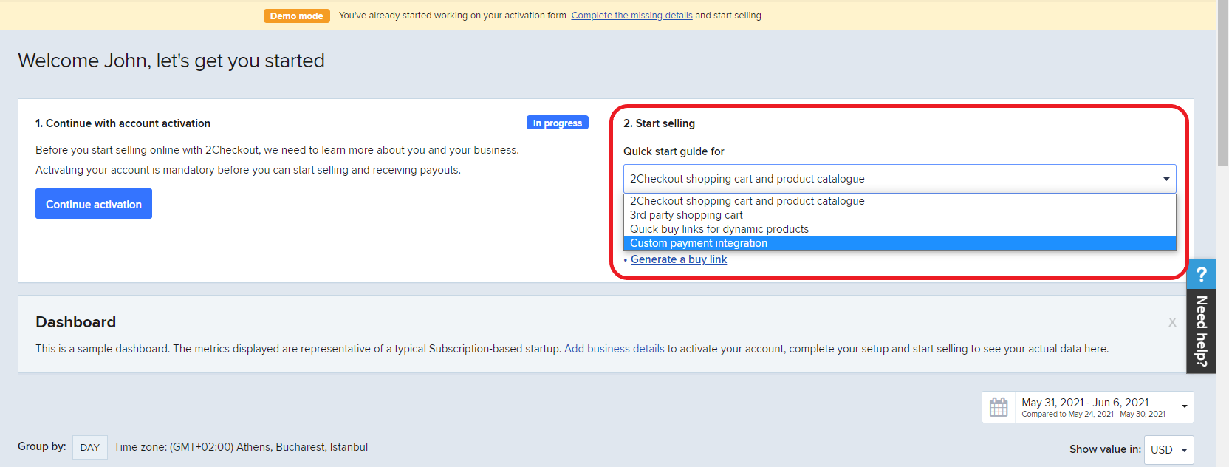The image size is (1229, 467).
Task: Open the Need help? side tab
Action: (x=1202, y=331)
